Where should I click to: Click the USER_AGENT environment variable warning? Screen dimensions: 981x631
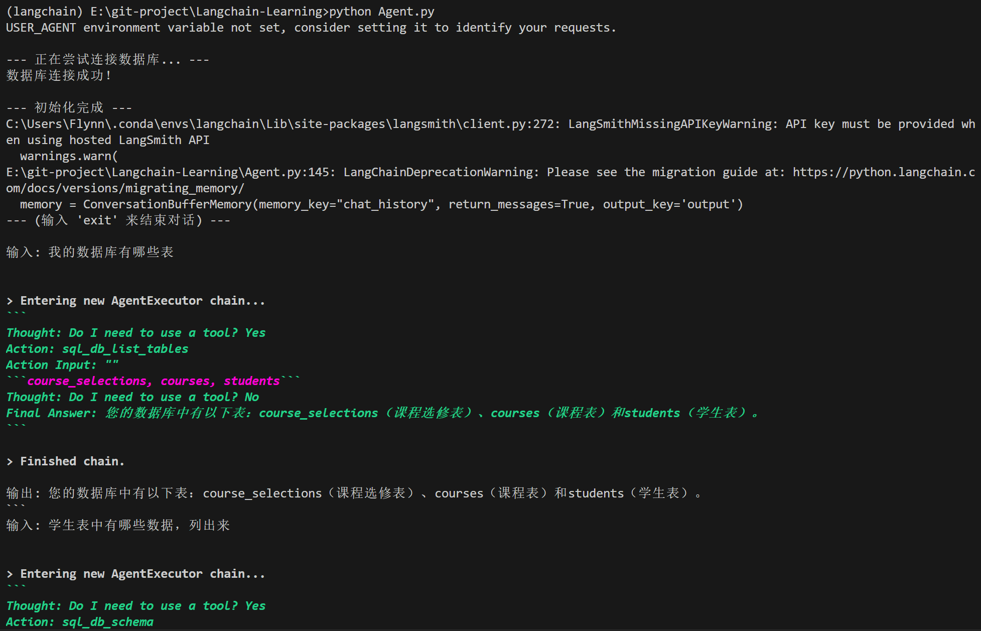click(311, 28)
